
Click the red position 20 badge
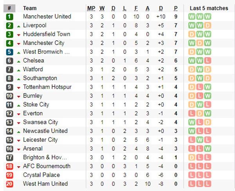(x=9, y=184)
